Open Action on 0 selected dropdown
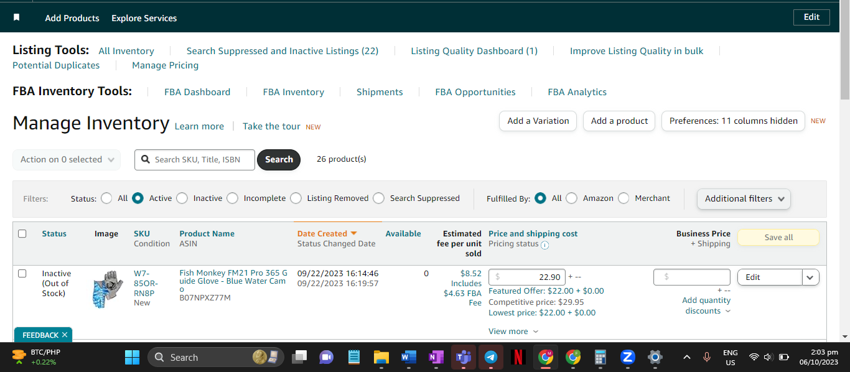Screen dimensions: 850x372 (x=67, y=160)
